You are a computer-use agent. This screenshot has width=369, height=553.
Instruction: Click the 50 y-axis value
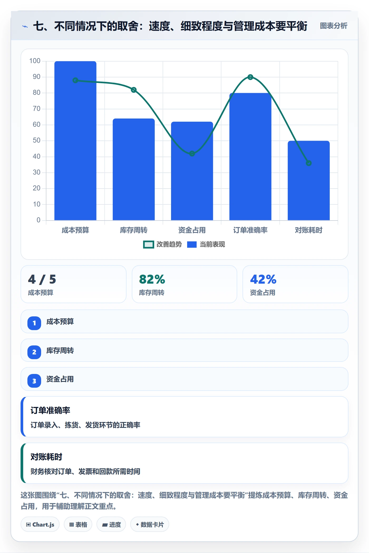[36, 140]
